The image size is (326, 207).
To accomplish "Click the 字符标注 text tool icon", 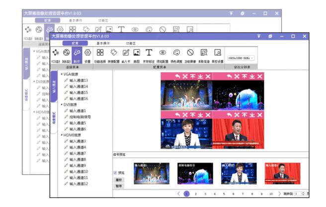I will click(x=149, y=53).
